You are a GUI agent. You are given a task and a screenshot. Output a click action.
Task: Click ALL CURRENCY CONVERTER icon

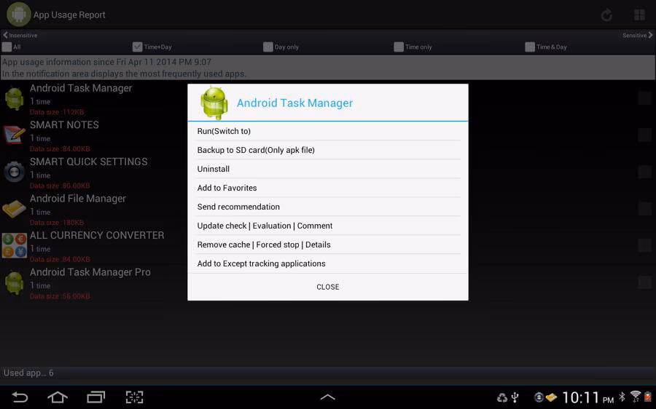coord(15,245)
